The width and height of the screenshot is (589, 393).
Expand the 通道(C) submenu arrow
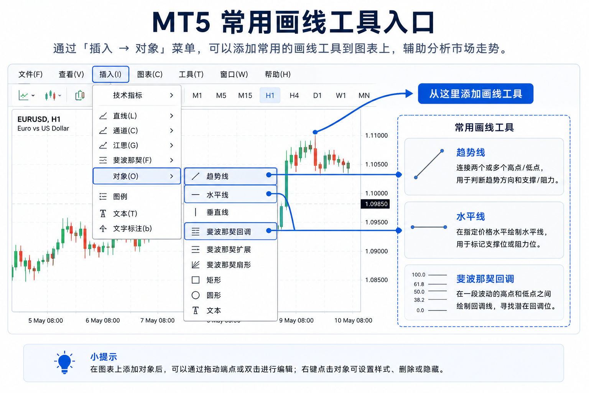171,131
